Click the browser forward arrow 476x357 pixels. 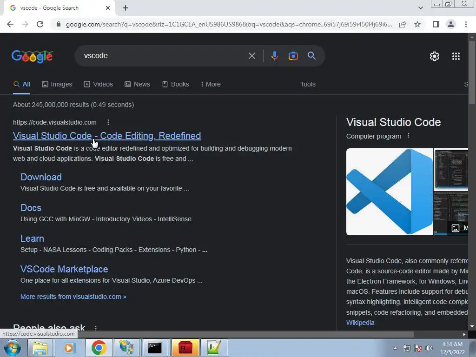[25, 24]
